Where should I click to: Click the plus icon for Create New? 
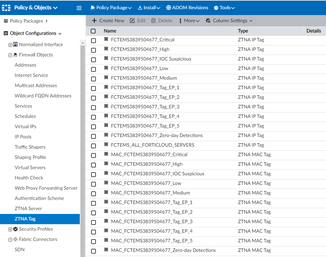pyautogui.click(x=95, y=21)
